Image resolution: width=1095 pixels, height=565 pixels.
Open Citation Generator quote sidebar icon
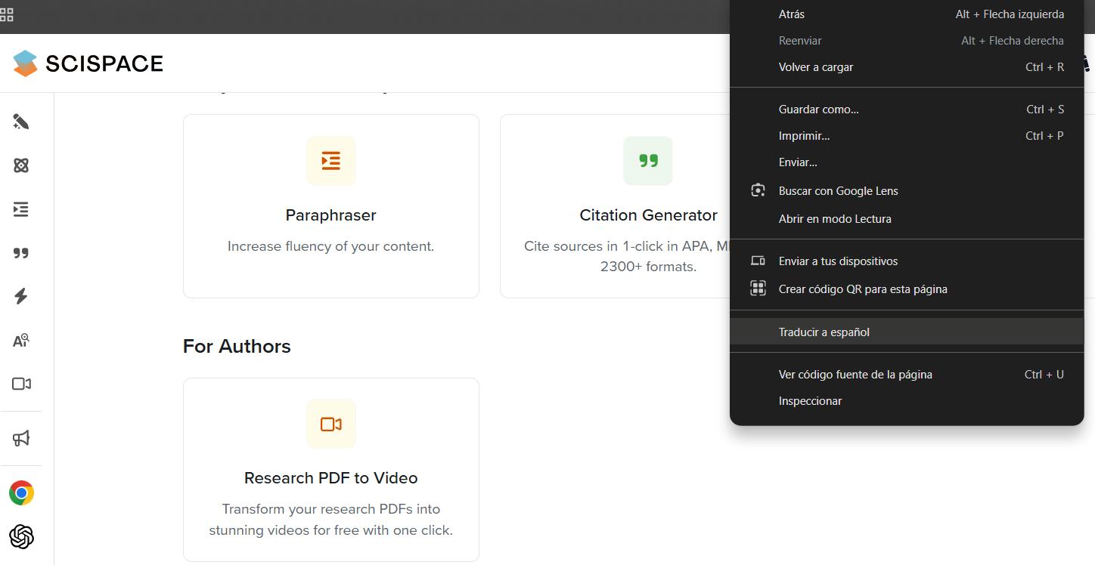(21, 253)
